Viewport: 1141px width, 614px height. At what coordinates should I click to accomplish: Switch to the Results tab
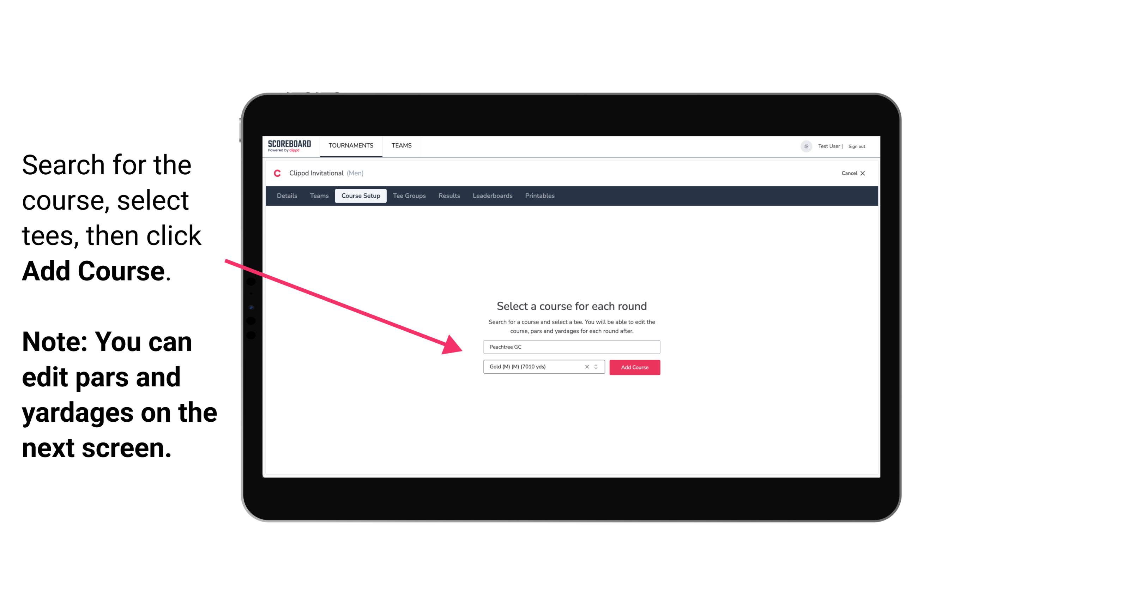449,196
